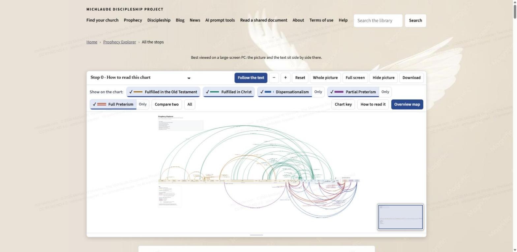Hide the picture panel
Screen dimensions: 517x252
click(x=383, y=78)
